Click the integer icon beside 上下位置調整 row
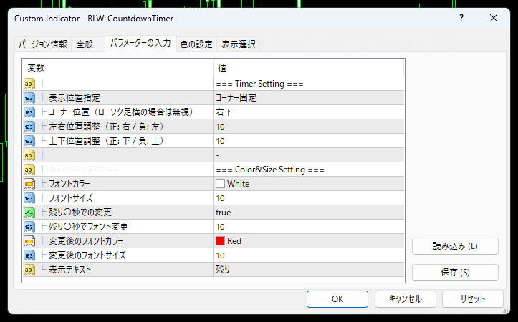Screen dimensions: 518x322 [29, 141]
